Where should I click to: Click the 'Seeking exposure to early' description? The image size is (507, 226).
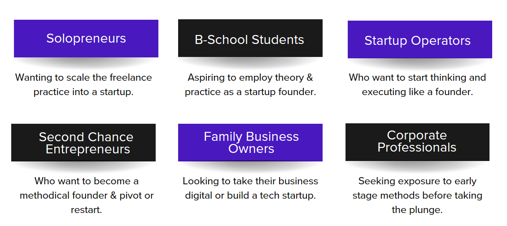click(417, 196)
